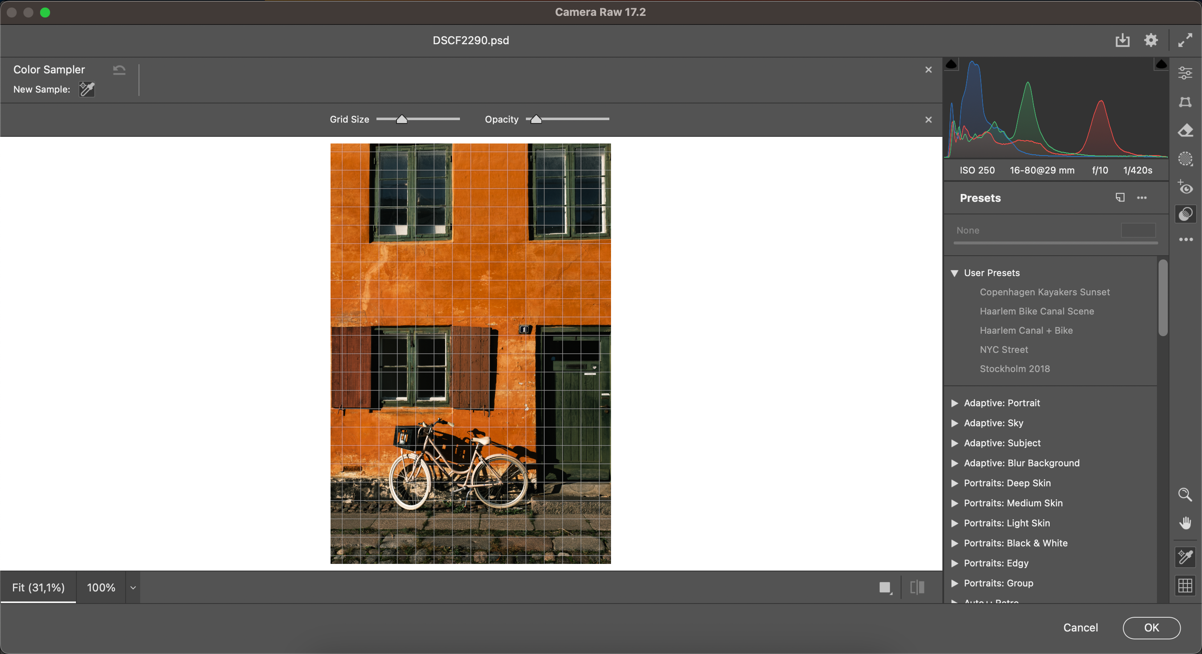
Task: Click the OK button
Action: point(1151,627)
